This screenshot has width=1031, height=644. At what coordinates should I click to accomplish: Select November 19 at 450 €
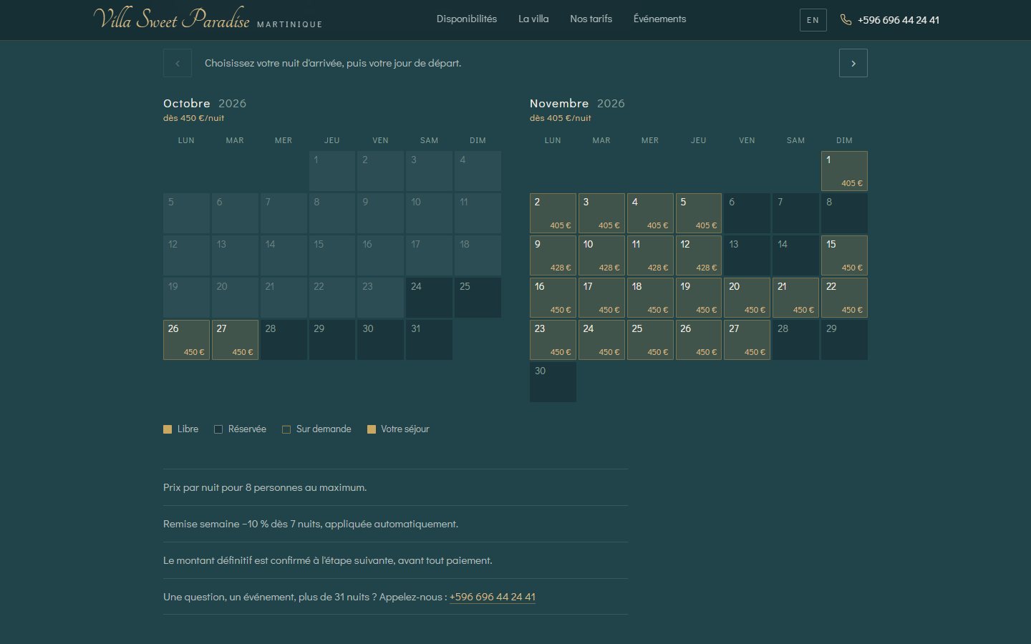[699, 298]
